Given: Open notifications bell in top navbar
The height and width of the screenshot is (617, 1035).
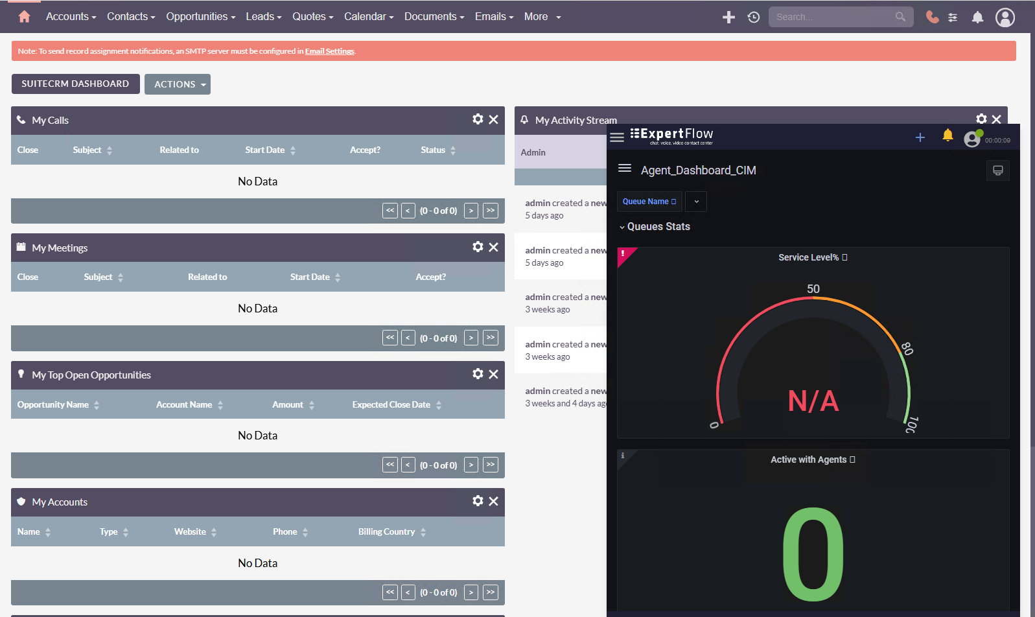Looking at the screenshot, I should coord(977,17).
